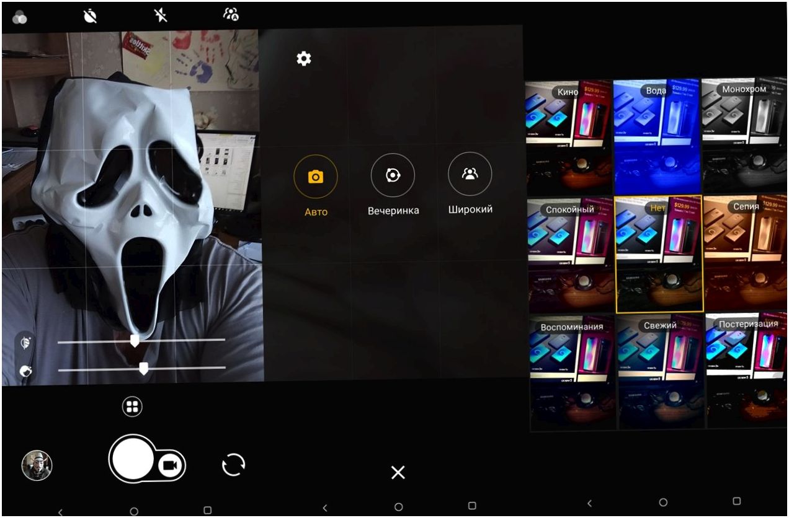
Task: Select the Вечеринка camera mode
Action: (393, 176)
